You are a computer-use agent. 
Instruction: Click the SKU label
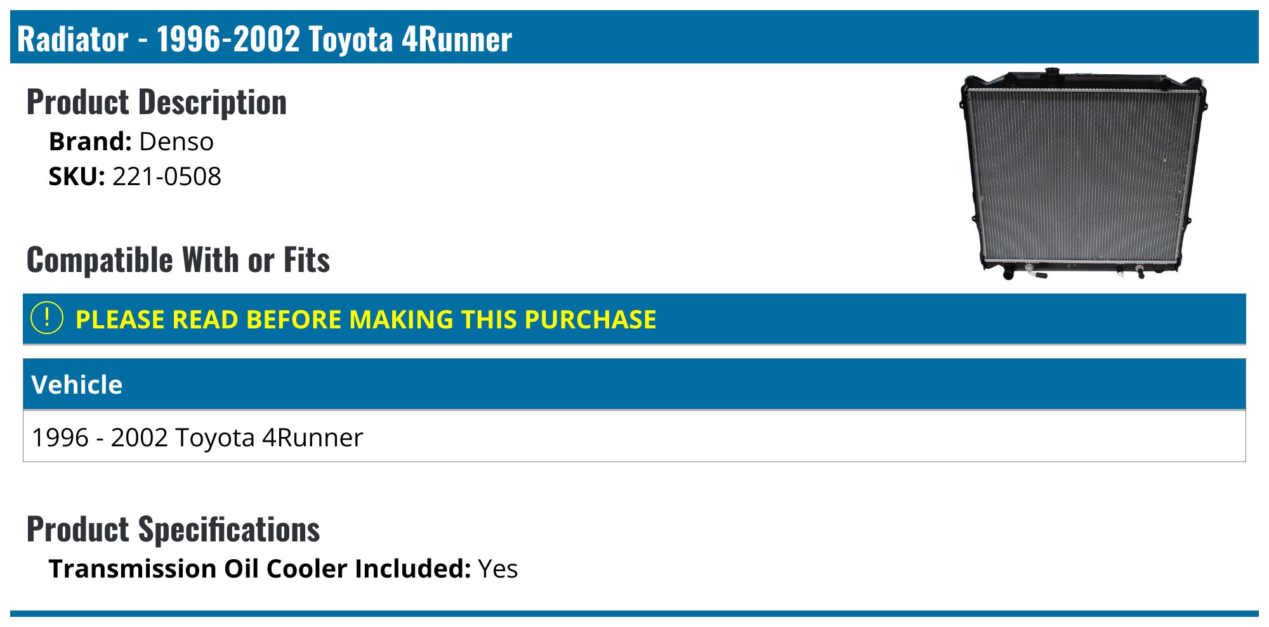(77, 176)
